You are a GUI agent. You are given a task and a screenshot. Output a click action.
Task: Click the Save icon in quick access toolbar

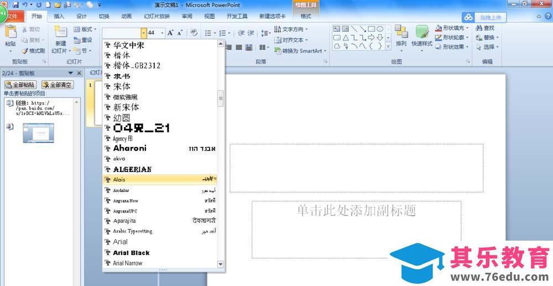coord(15,5)
